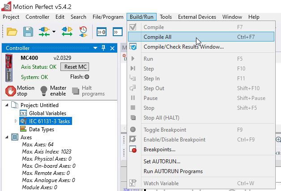Open project folder icon in toolbar
This screenshot has width=281, height=191.
click(x=12, y=32)
